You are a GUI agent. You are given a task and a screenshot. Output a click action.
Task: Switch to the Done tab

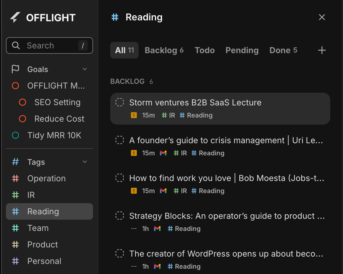(283, 50)
